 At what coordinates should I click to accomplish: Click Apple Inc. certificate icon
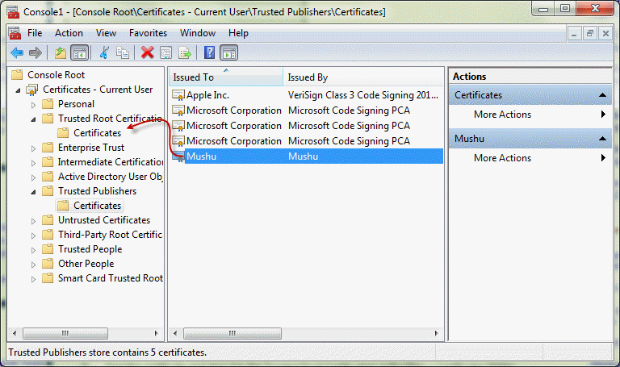pos(178,95)
